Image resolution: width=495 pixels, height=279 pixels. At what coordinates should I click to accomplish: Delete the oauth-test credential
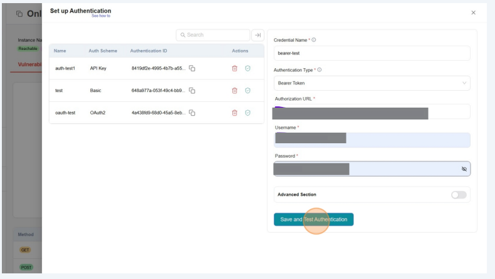click(x=235, y=113)
